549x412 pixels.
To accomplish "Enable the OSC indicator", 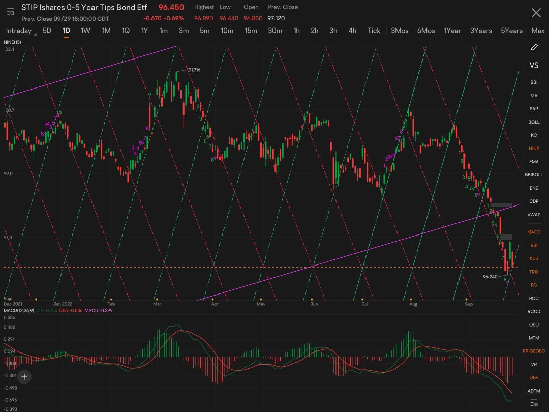I will click(534, 325).
